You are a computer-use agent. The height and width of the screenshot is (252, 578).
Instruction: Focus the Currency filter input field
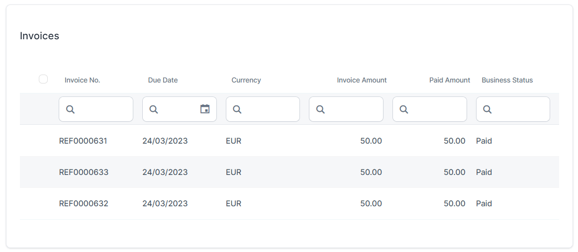269,109
